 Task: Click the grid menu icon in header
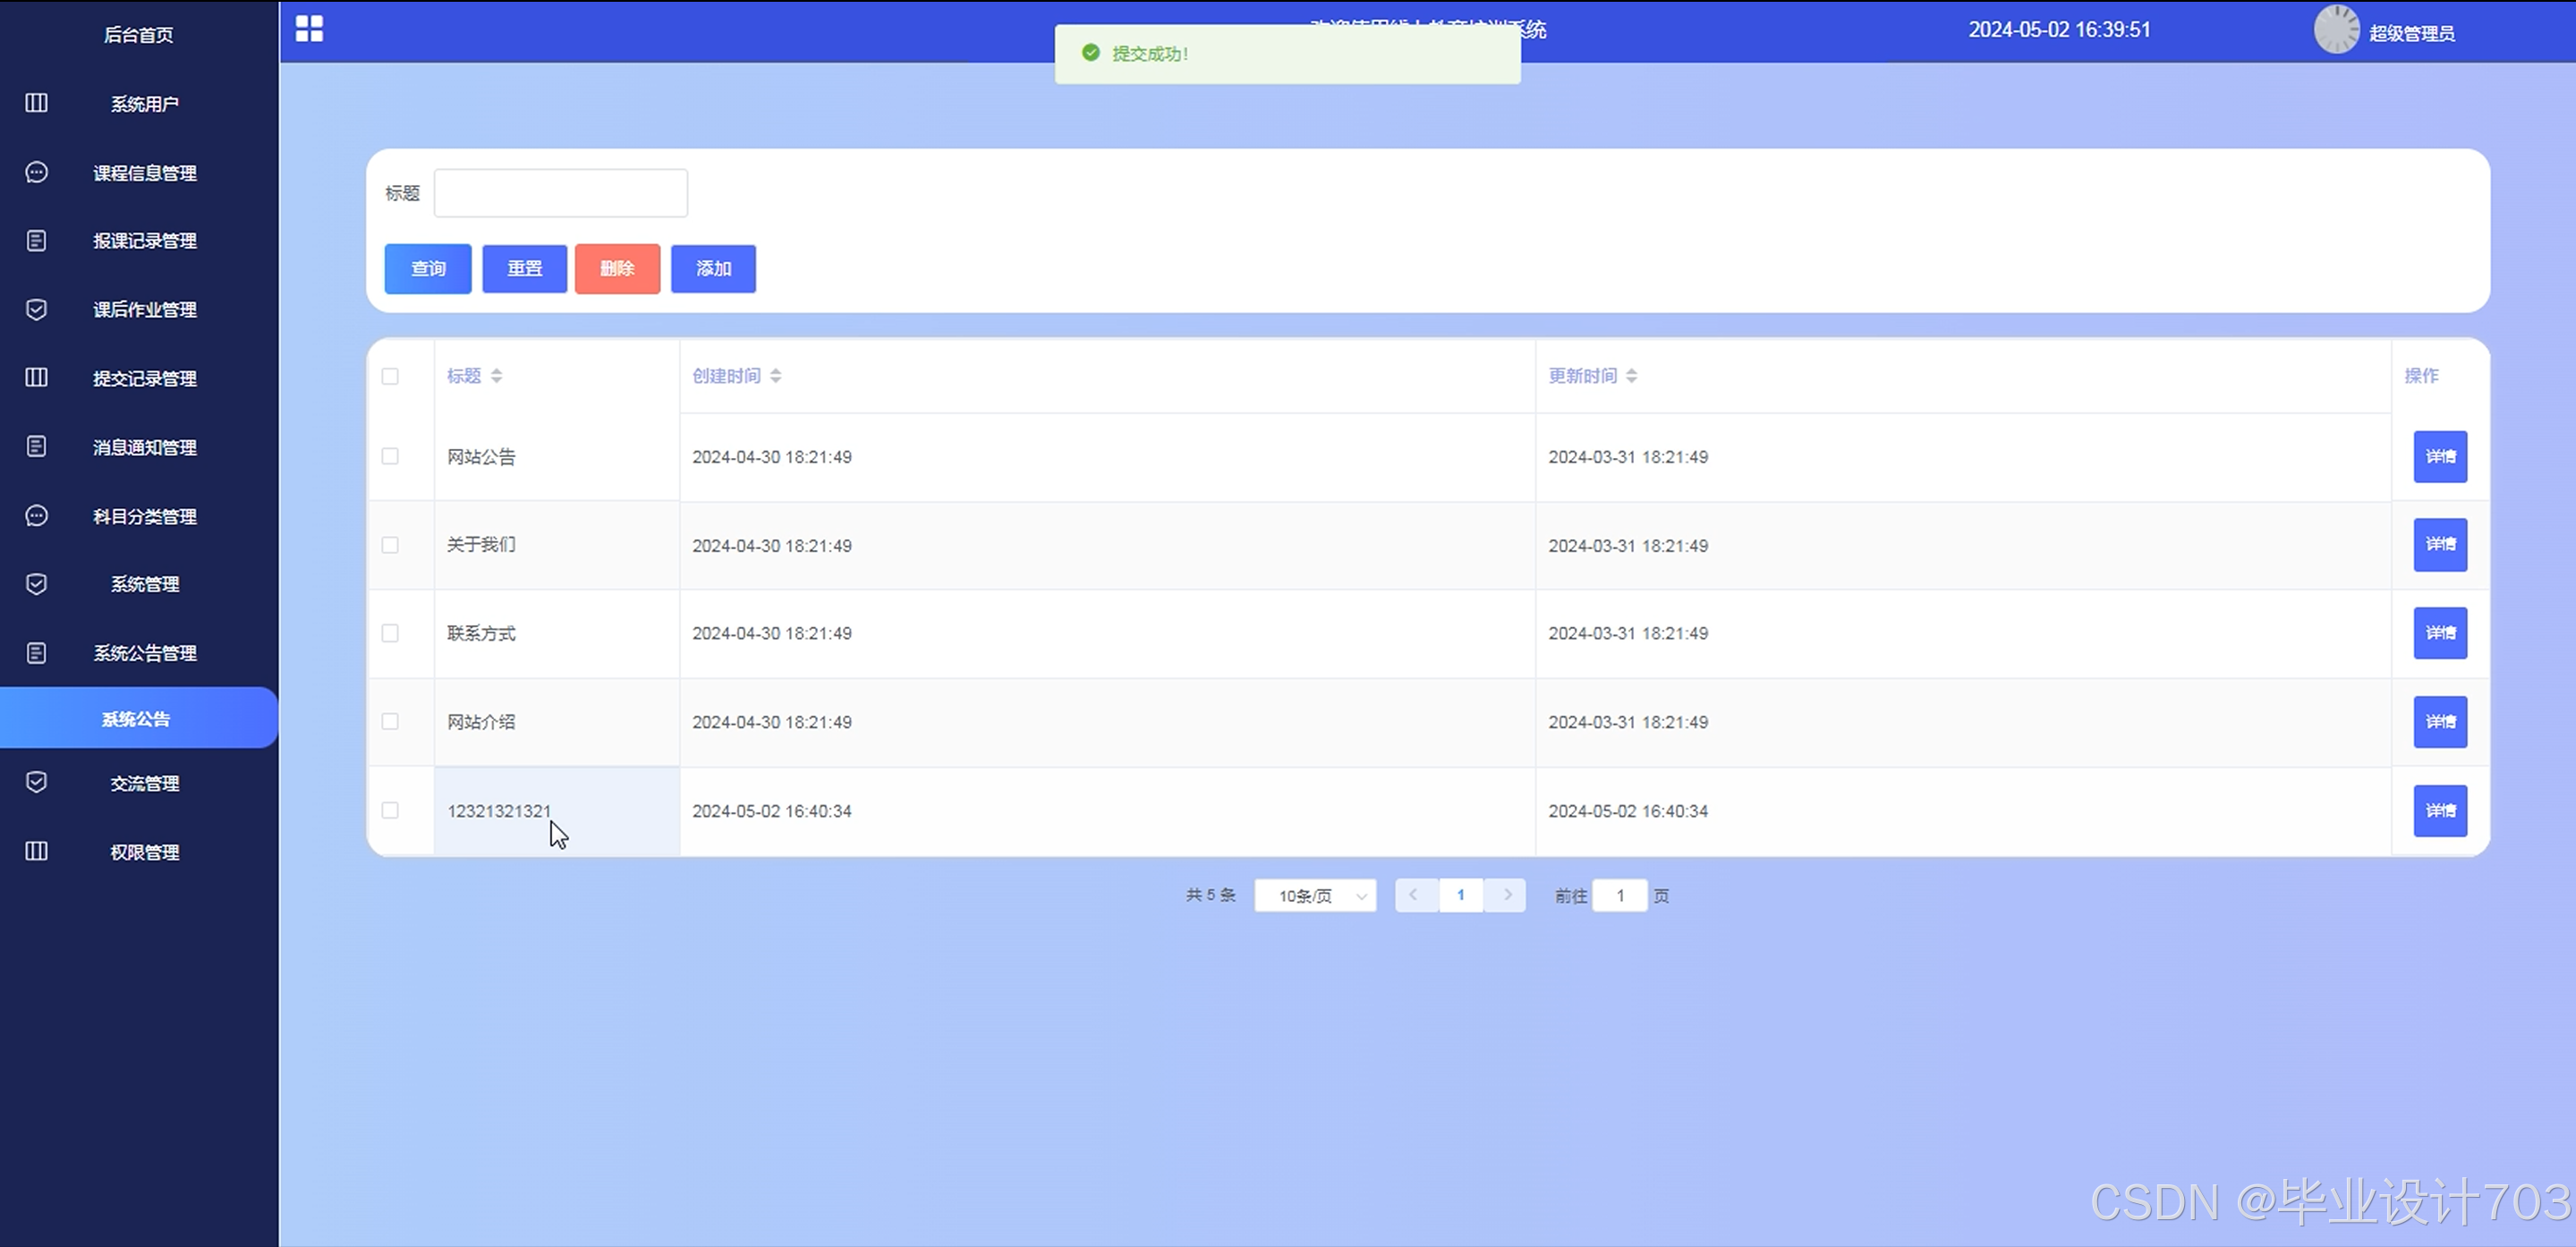[309, 29]
